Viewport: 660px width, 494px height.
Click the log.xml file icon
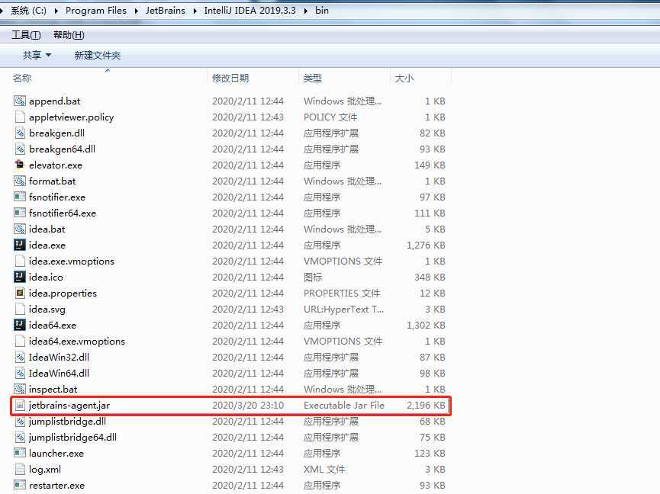[20, 469]
